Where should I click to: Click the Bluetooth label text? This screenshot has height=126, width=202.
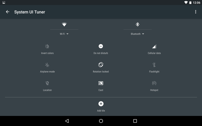pyautogui.click(x=136, y=34)
